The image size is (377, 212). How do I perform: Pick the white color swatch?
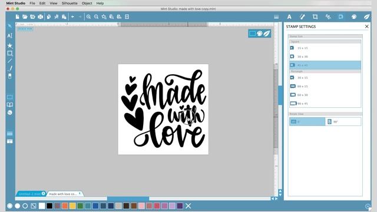pos(42,206)
